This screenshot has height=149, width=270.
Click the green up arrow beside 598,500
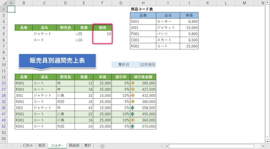pyautogui.click(x=132, y=108)
